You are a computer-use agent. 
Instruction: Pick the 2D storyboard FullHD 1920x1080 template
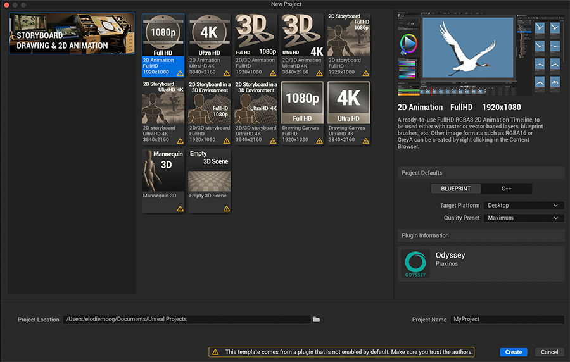tap(349, 46)
